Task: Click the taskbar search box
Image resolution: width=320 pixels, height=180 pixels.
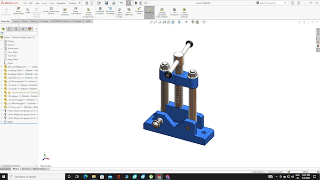Action: pyautogui.click(x=36, y=177)
